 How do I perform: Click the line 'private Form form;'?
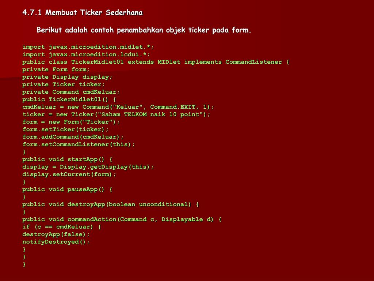pyautogui.click(x=56, y=70)
